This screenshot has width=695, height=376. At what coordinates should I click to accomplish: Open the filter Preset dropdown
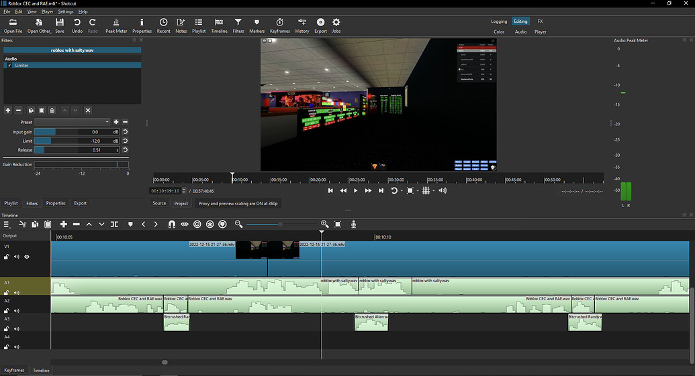pyautogui.click(x=73, y=122)
